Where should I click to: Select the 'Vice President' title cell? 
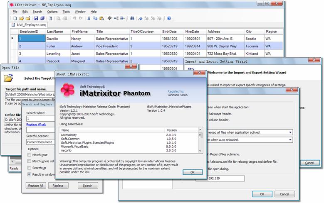112,46
